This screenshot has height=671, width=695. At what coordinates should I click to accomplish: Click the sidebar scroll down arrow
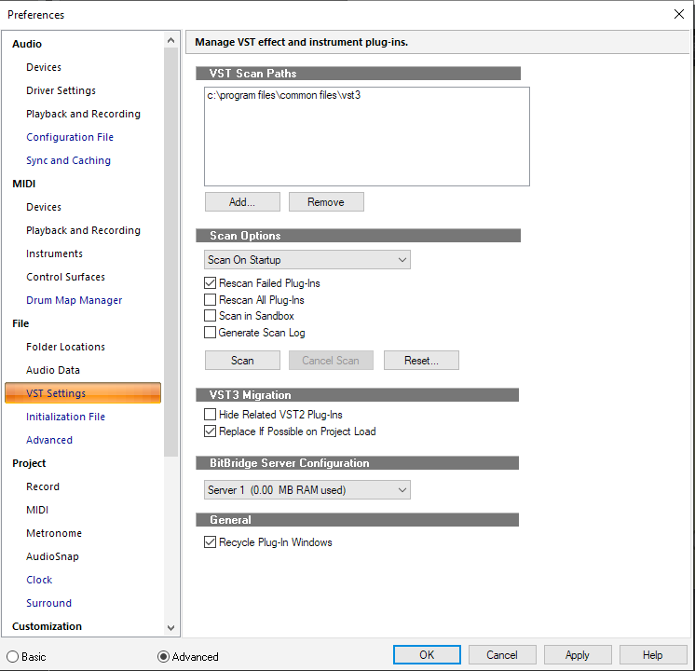pyautogui.click(x=170, y=627)
